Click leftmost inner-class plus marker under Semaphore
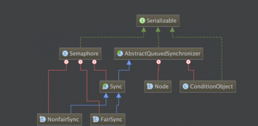 coord(66,62)
